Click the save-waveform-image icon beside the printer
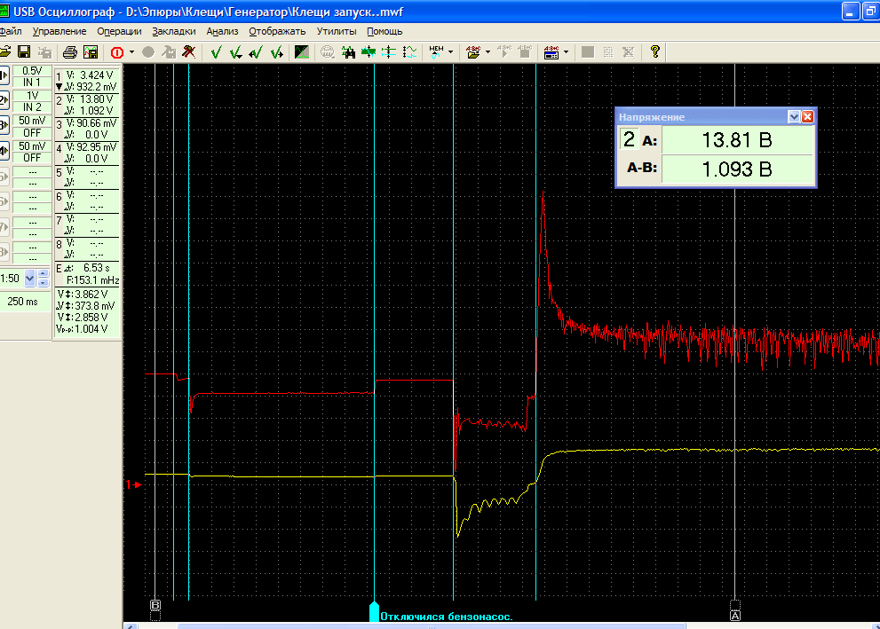This screenshot has width=880, height=629. (91, 52)
